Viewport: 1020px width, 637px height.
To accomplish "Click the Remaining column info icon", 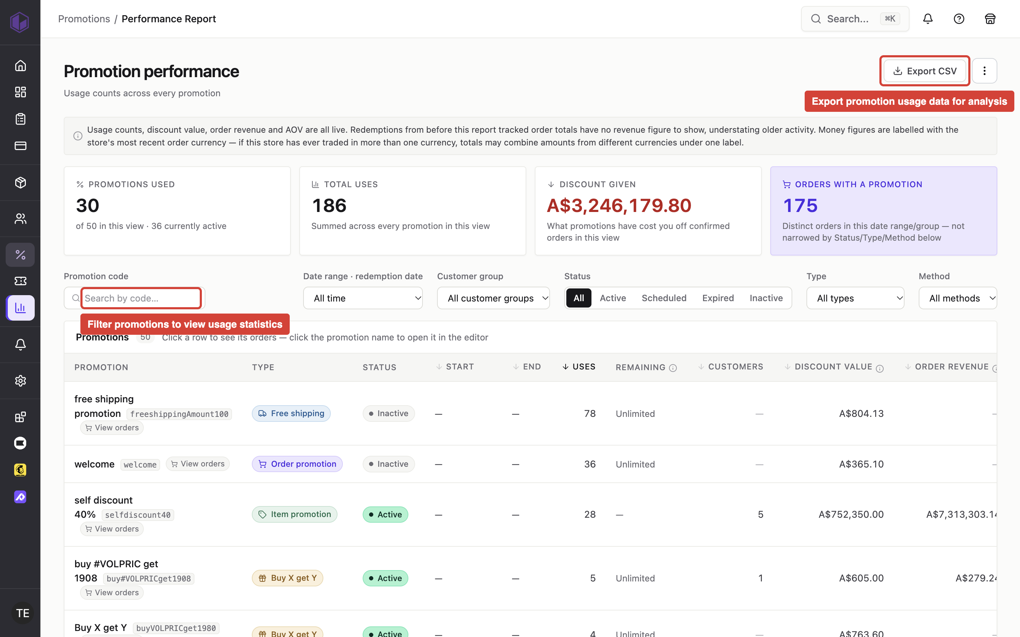I will click(673, 368).
